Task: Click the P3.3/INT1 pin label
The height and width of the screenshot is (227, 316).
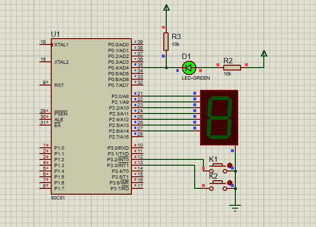Action: [x=118, y=166]
